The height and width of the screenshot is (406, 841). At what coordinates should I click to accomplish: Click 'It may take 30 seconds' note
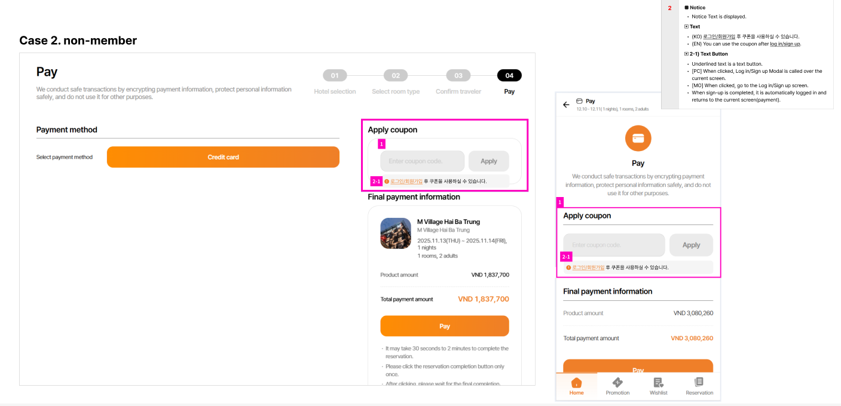pos(447,352)
